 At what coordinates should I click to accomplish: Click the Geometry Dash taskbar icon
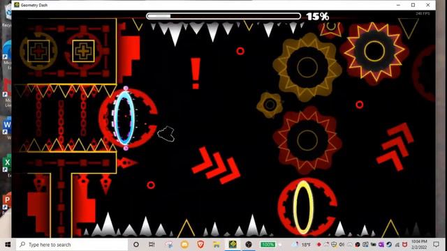pyautogui.click(x=233, y=245)
